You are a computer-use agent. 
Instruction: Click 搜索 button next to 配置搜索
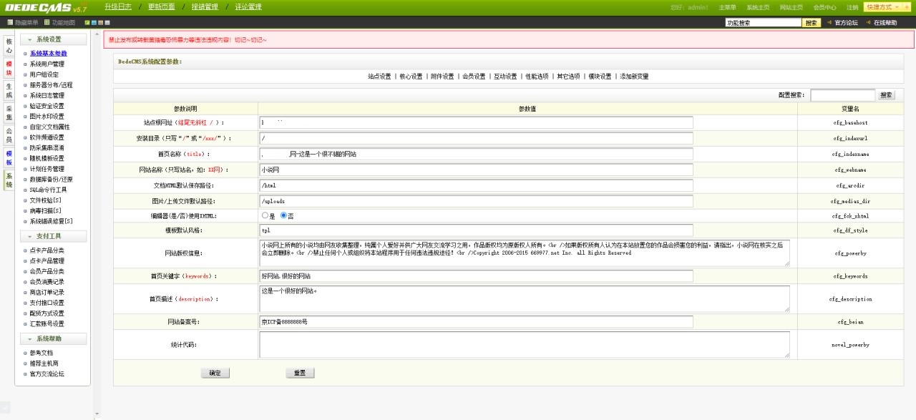tap(887, 95)
